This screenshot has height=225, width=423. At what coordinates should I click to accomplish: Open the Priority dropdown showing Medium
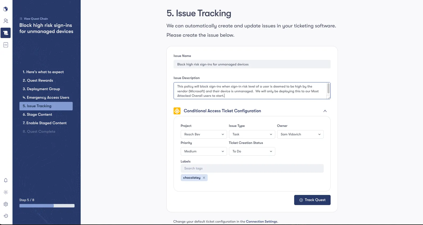point(204,151)
